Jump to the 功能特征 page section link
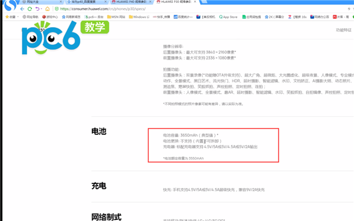 343,30
